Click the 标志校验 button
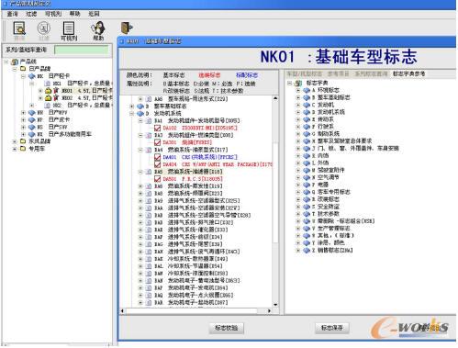This screenshot has width=458, height=348. pyautogui.click(x=226, y=328)
